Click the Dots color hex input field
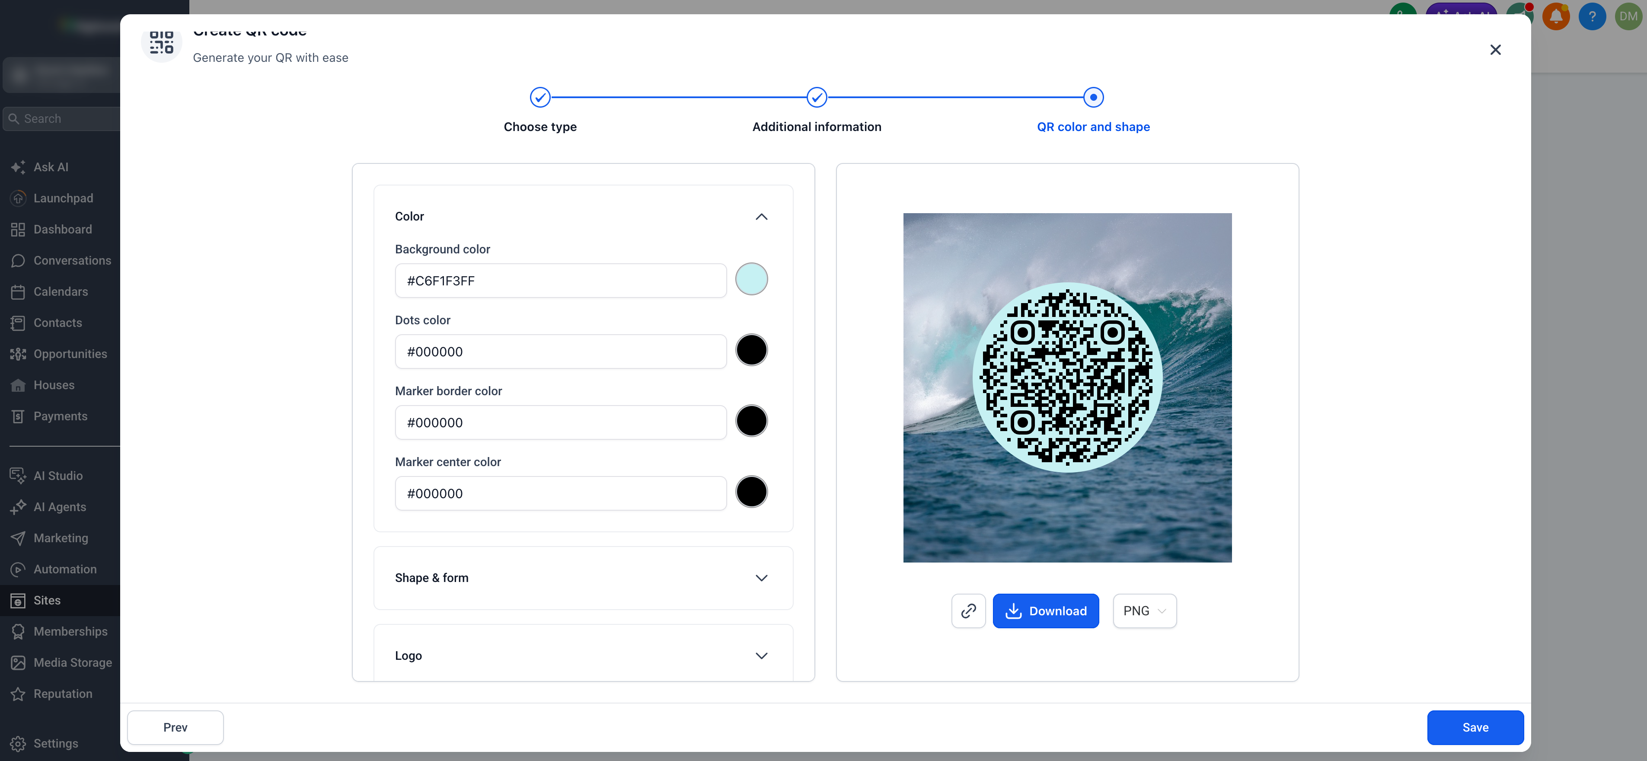Viewport: 1647px width, 761px height. tap(561, 352)
